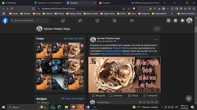This screenshot has width=197, height=110.
Task: Click the #Steem hashtag link
Action: [125, 48]
